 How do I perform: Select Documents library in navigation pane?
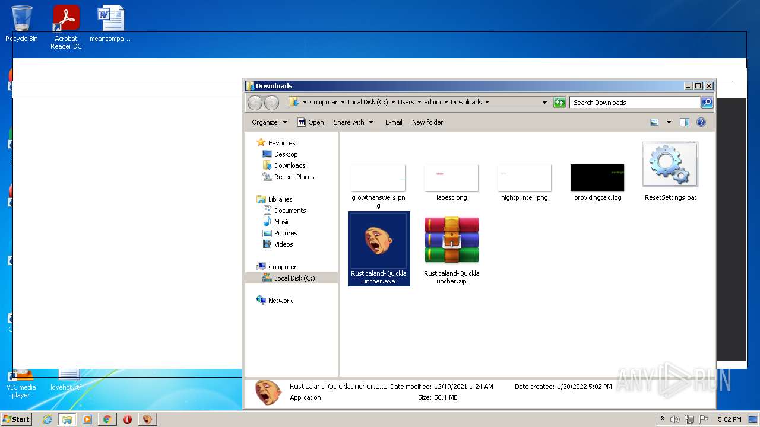[290, 211]
